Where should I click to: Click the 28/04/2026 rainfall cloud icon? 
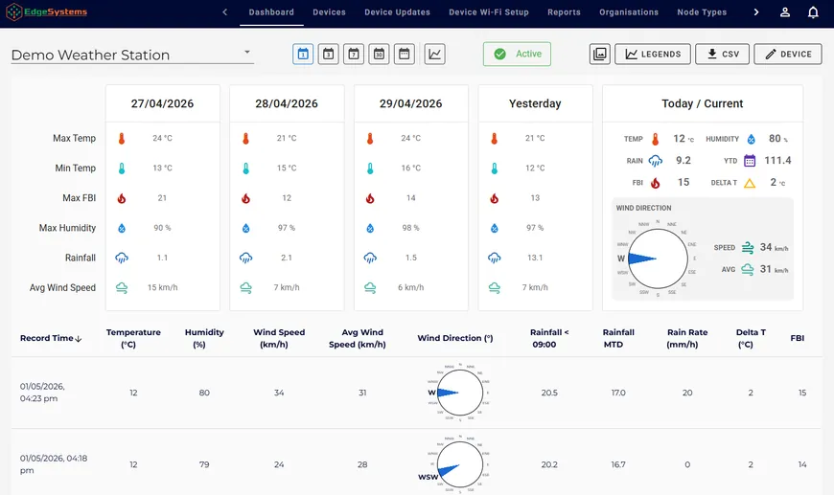(x=245, y=259)
